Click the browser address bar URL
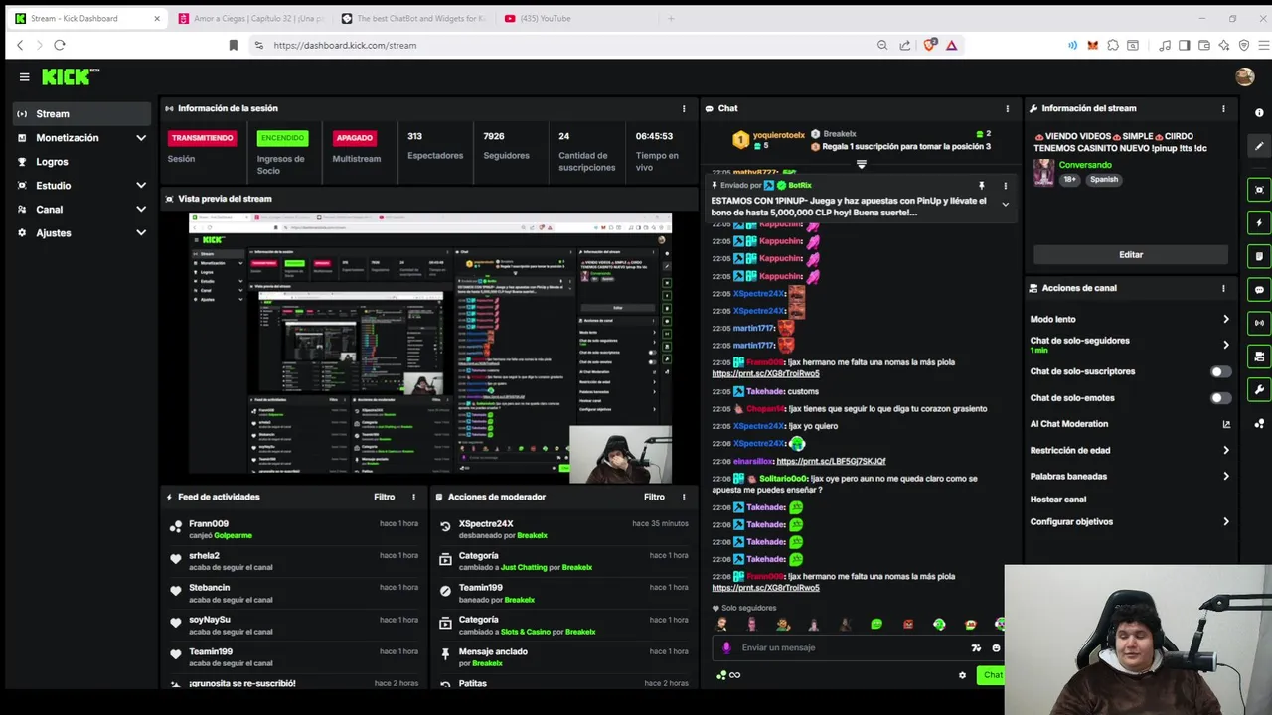Screen dimensions: 1272x715 (345, 45)
